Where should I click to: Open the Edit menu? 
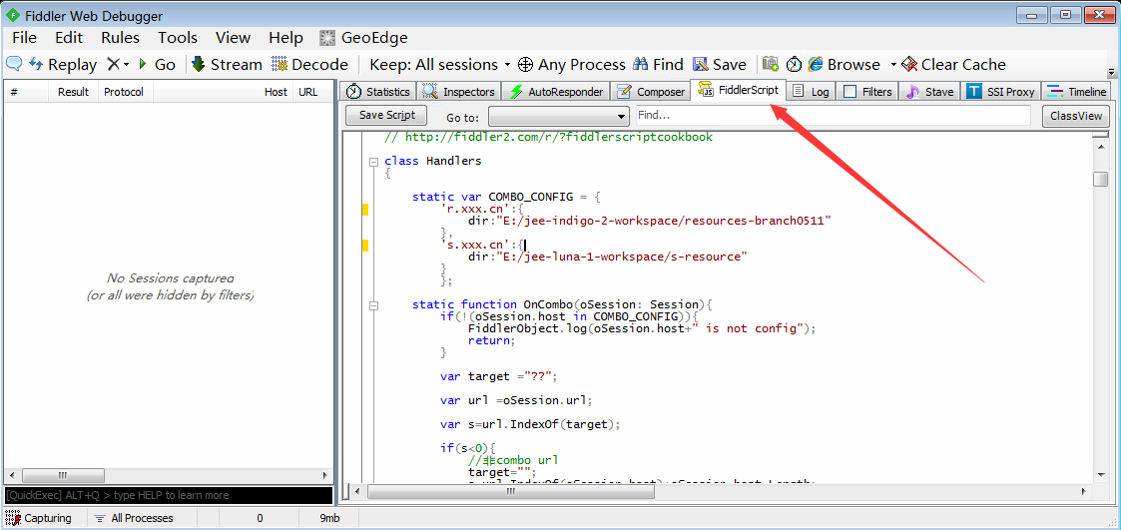[69, 38]
